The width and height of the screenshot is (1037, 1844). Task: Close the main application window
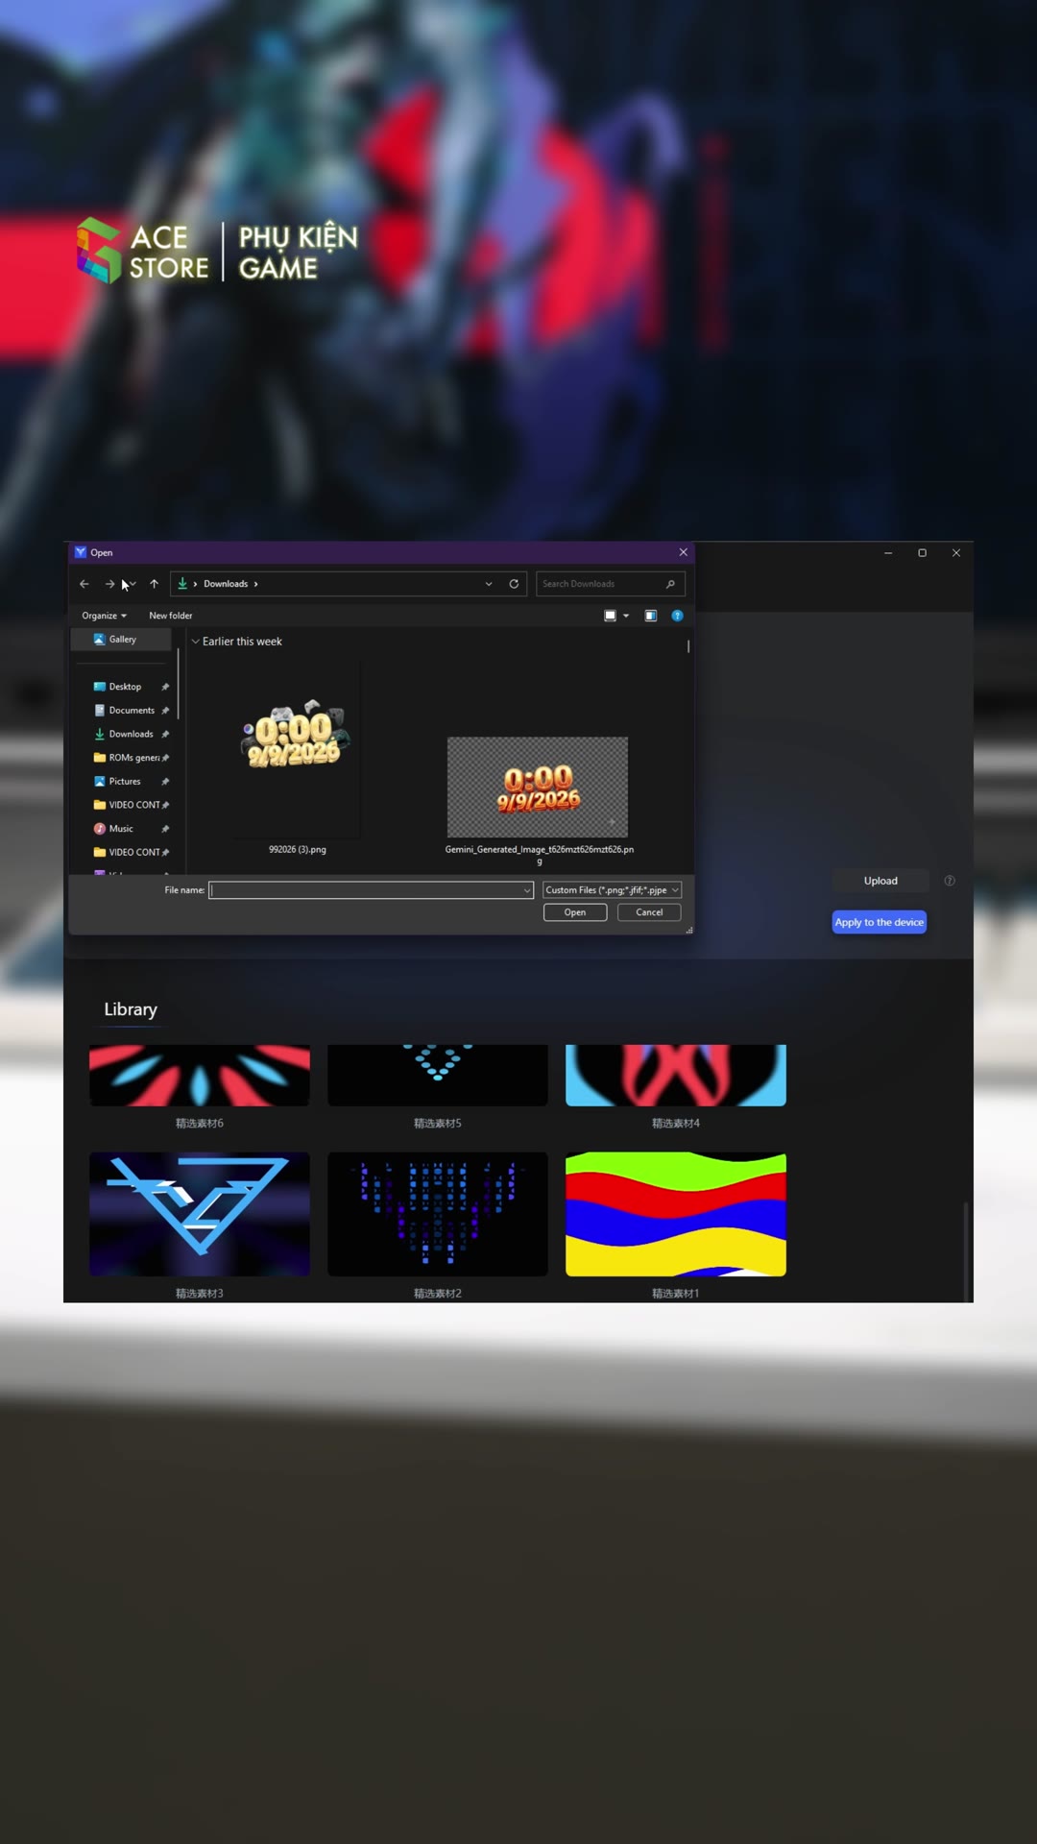click(x=956, y=553)
